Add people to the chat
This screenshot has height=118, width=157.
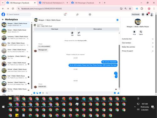coord(72,33)
